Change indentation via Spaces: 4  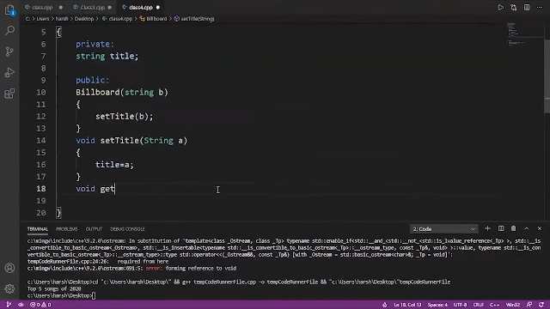click(437, 305)
